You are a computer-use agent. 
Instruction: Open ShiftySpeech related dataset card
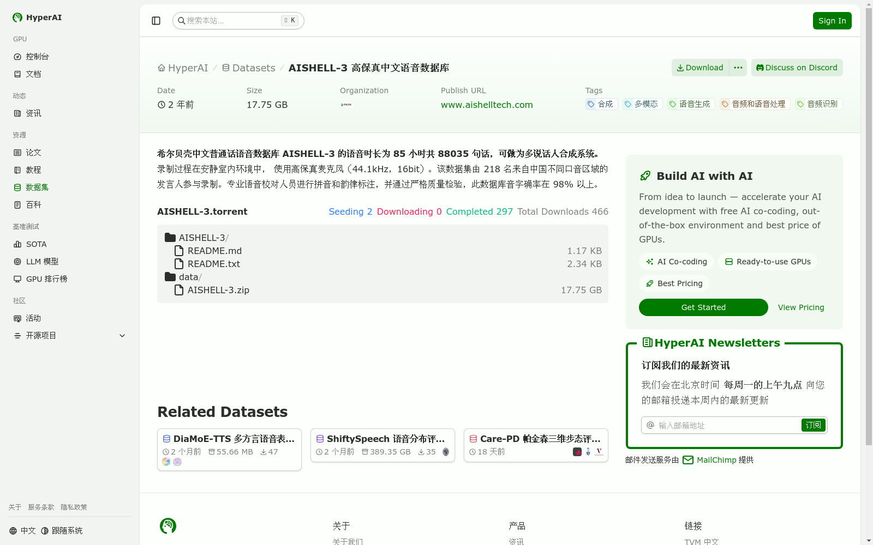[382, 445]
